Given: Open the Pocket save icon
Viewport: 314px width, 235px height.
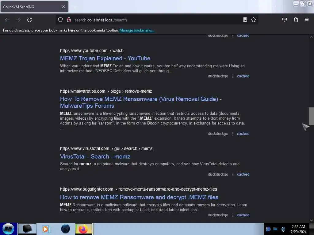Looking at the screenshot, I should click(284, 20).
